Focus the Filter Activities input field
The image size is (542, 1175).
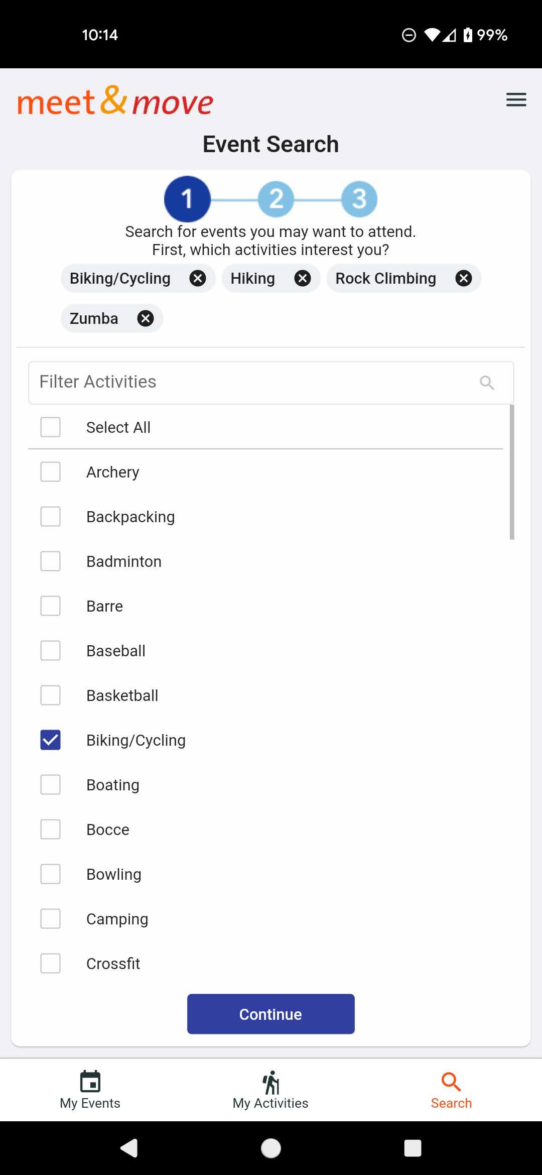click(271, 383)
